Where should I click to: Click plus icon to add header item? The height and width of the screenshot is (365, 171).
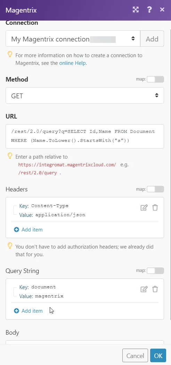click(16, 229)
